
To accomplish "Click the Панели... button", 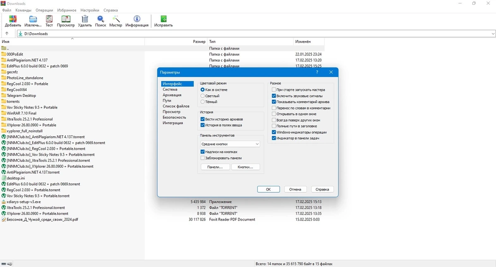I will click(215, 167).
